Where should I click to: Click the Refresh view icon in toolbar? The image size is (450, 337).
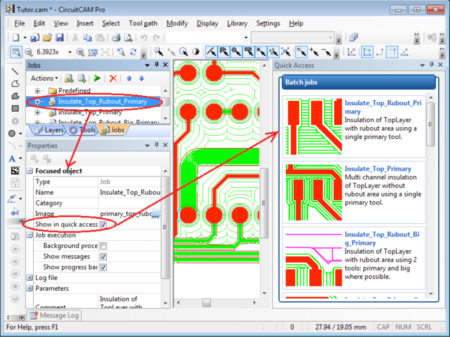click(x=133, y=52)
